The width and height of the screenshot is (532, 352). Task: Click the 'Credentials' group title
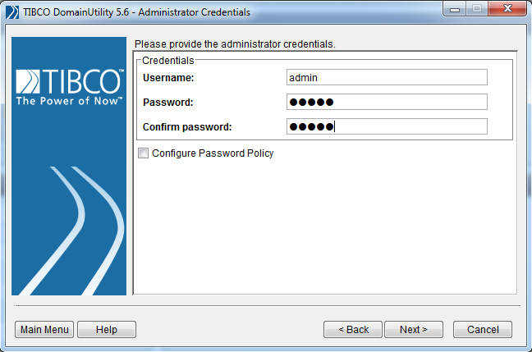coord(168,61)
